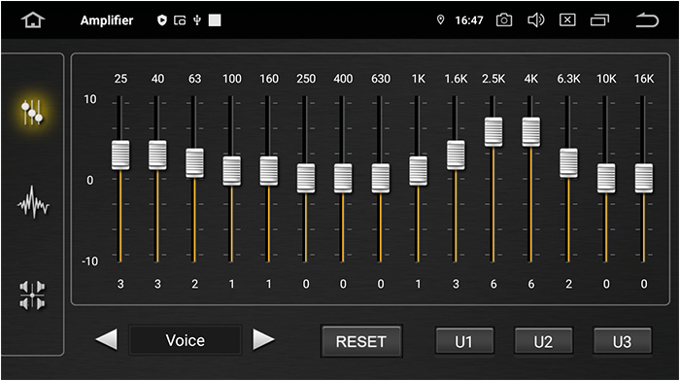Click the 16:47 clock
This screenshot has width=680, height=381.
tap(469, 20)
